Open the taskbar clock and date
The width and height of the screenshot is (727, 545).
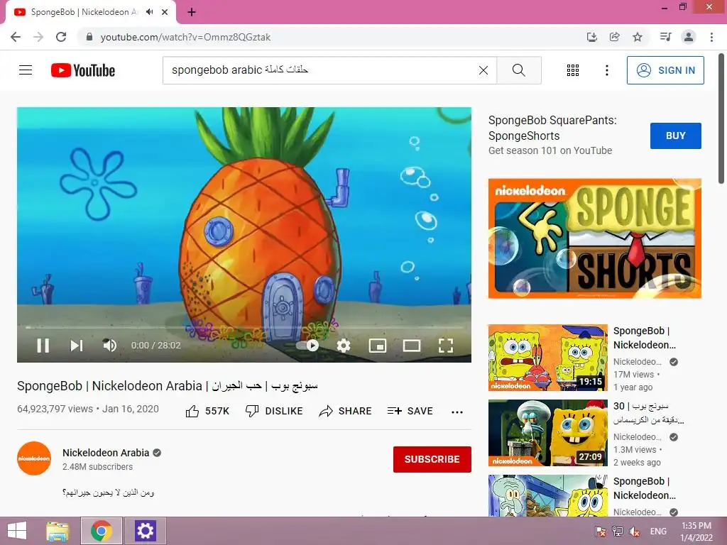696,532
